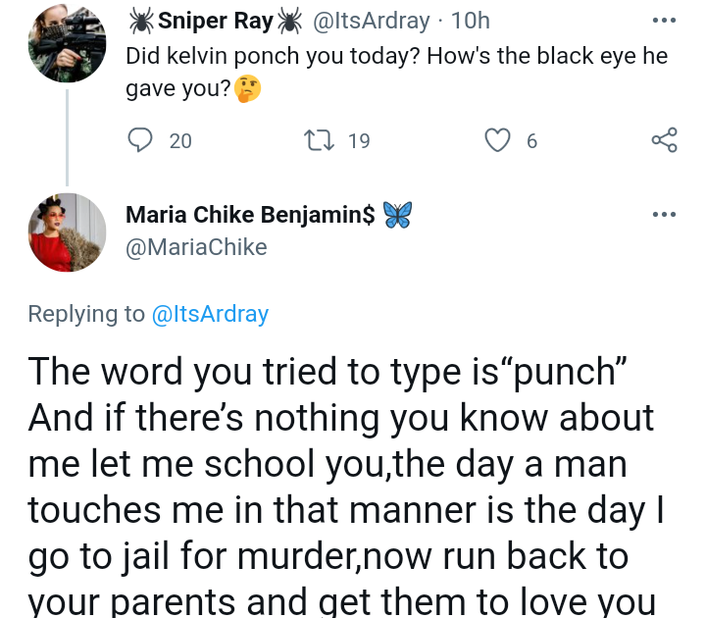Open Maria Chike's profile picture
706x618 pixels.
[67, 232]
